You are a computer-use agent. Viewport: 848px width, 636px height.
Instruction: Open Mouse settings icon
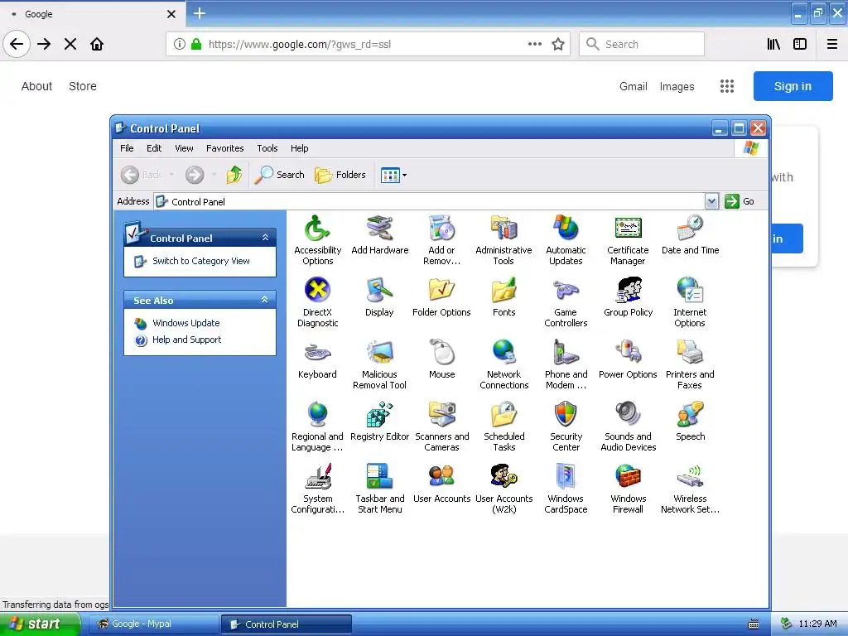pyautogui.click(x=442, y=359)
